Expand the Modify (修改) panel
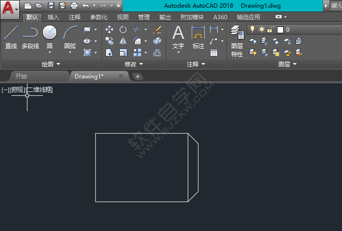Viewport: 342px width, 231px height. point(134,64)
